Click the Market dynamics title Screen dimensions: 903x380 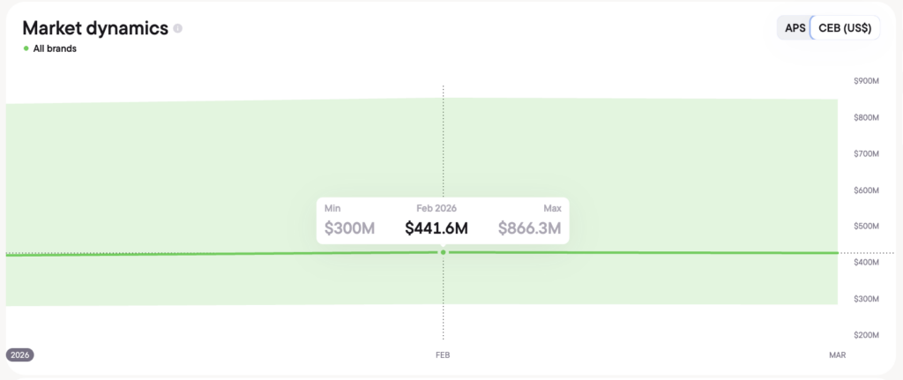click(95, 28)
